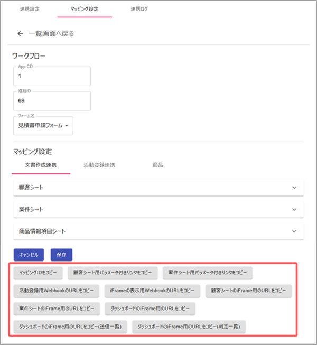Expand the 顧客シート section
The image size is (317, 345).
click(158, 188)
